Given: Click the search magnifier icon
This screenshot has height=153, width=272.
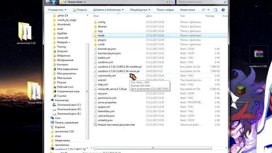Looking at the screenshot, I should point(225,2).
